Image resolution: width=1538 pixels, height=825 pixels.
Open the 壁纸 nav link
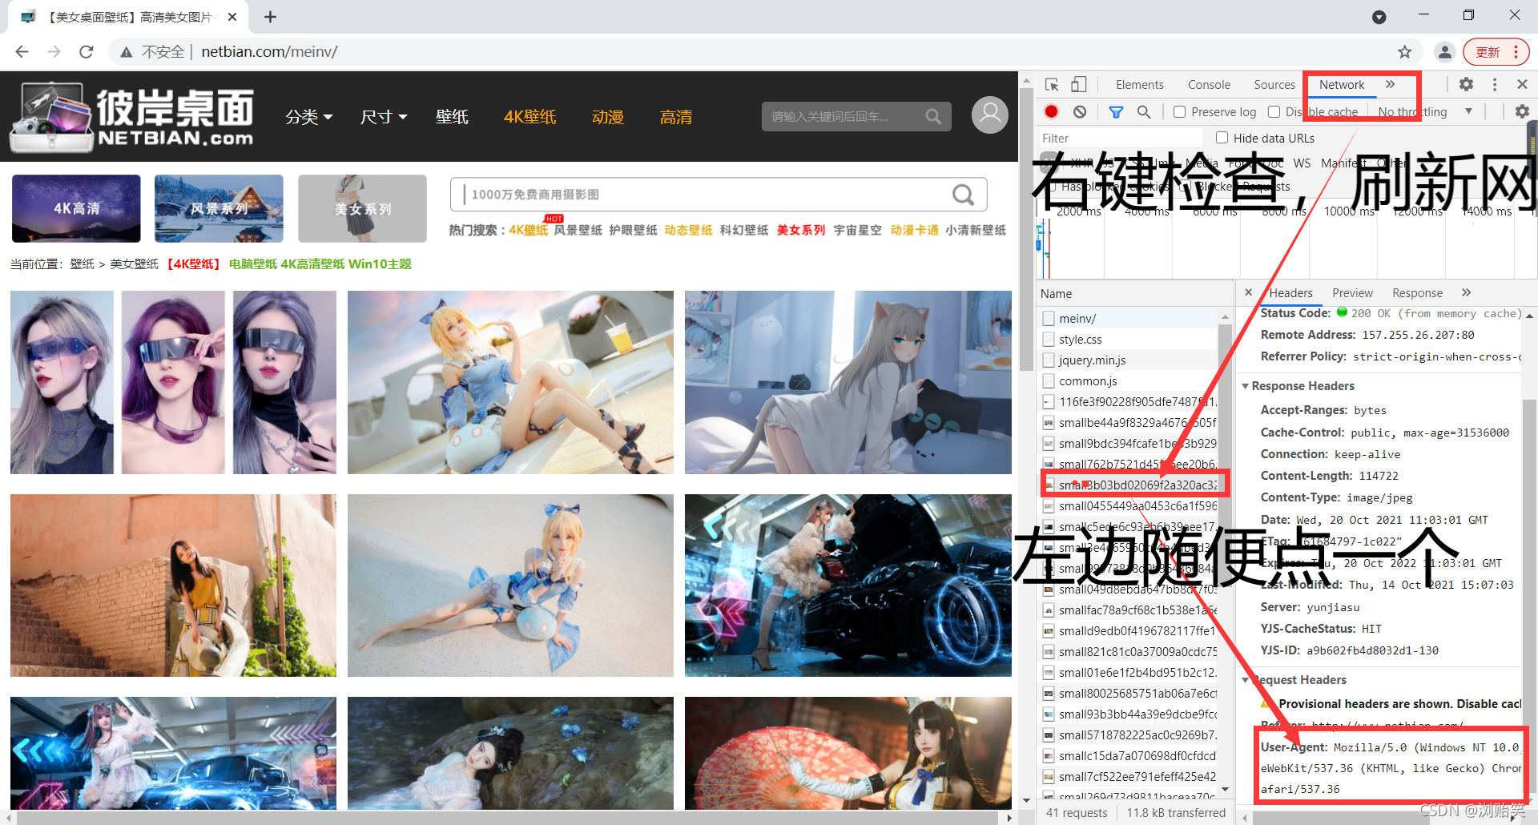[x=452, y=117]
